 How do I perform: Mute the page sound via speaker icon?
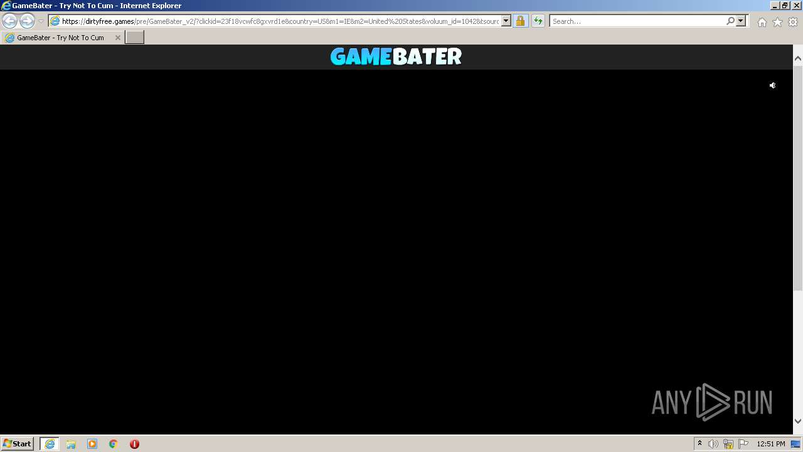pyautogui.click(x=772, y=85)
